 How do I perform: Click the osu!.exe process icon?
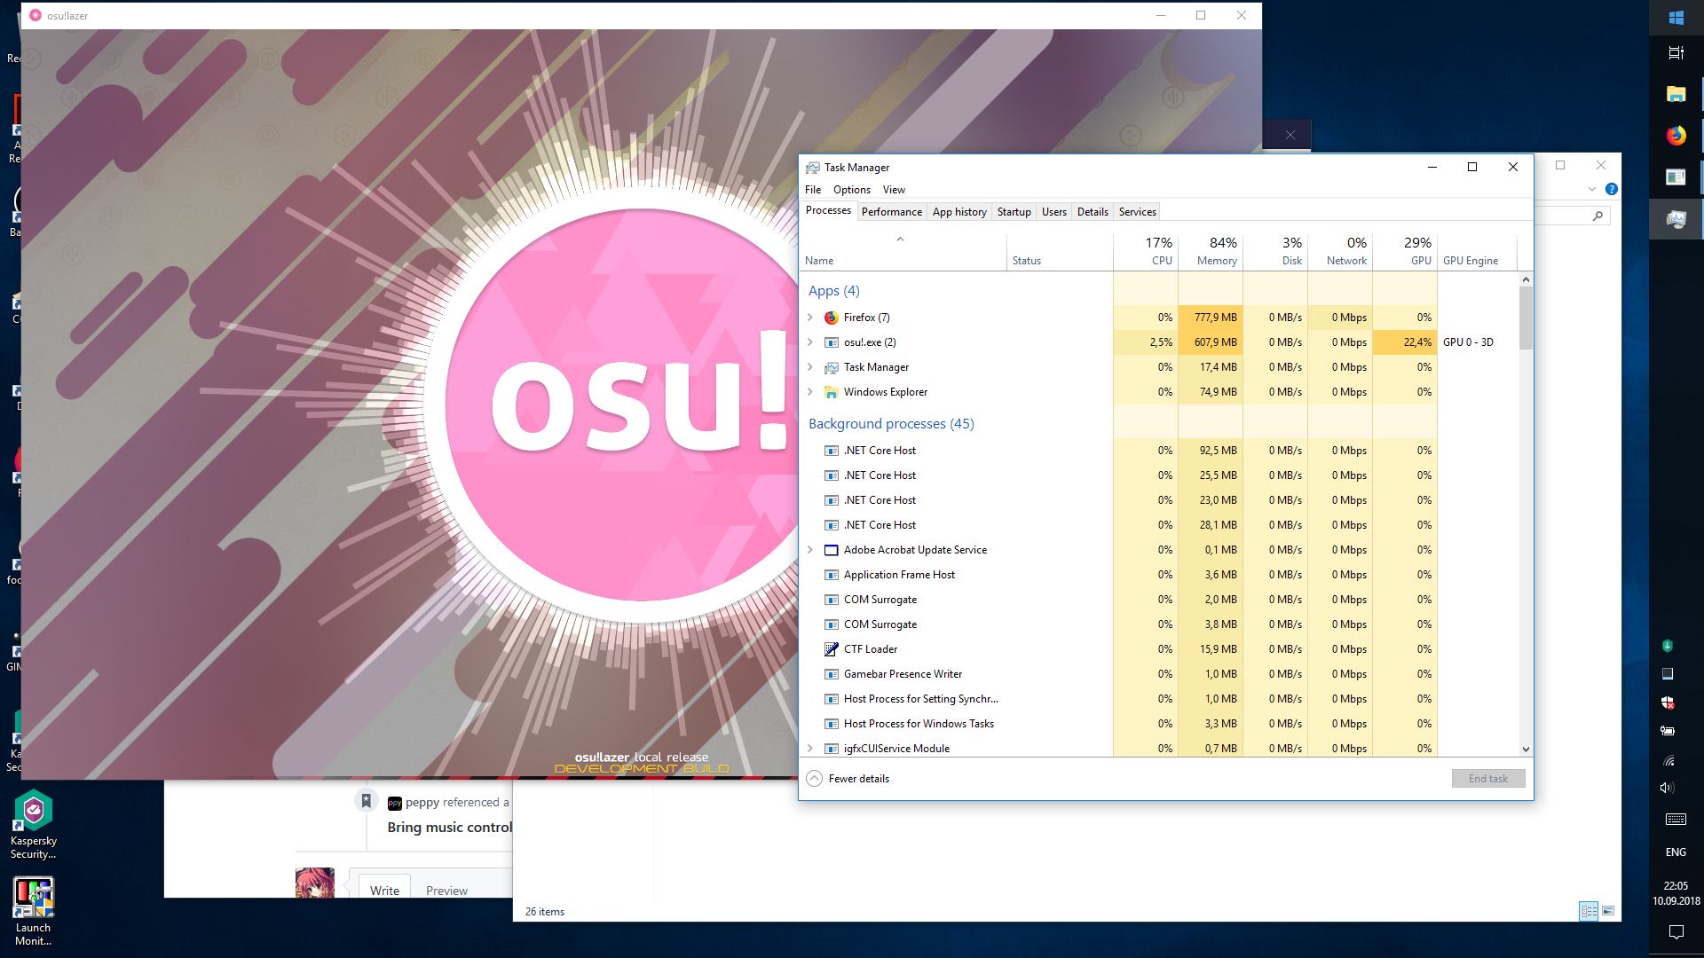(832, 342)
